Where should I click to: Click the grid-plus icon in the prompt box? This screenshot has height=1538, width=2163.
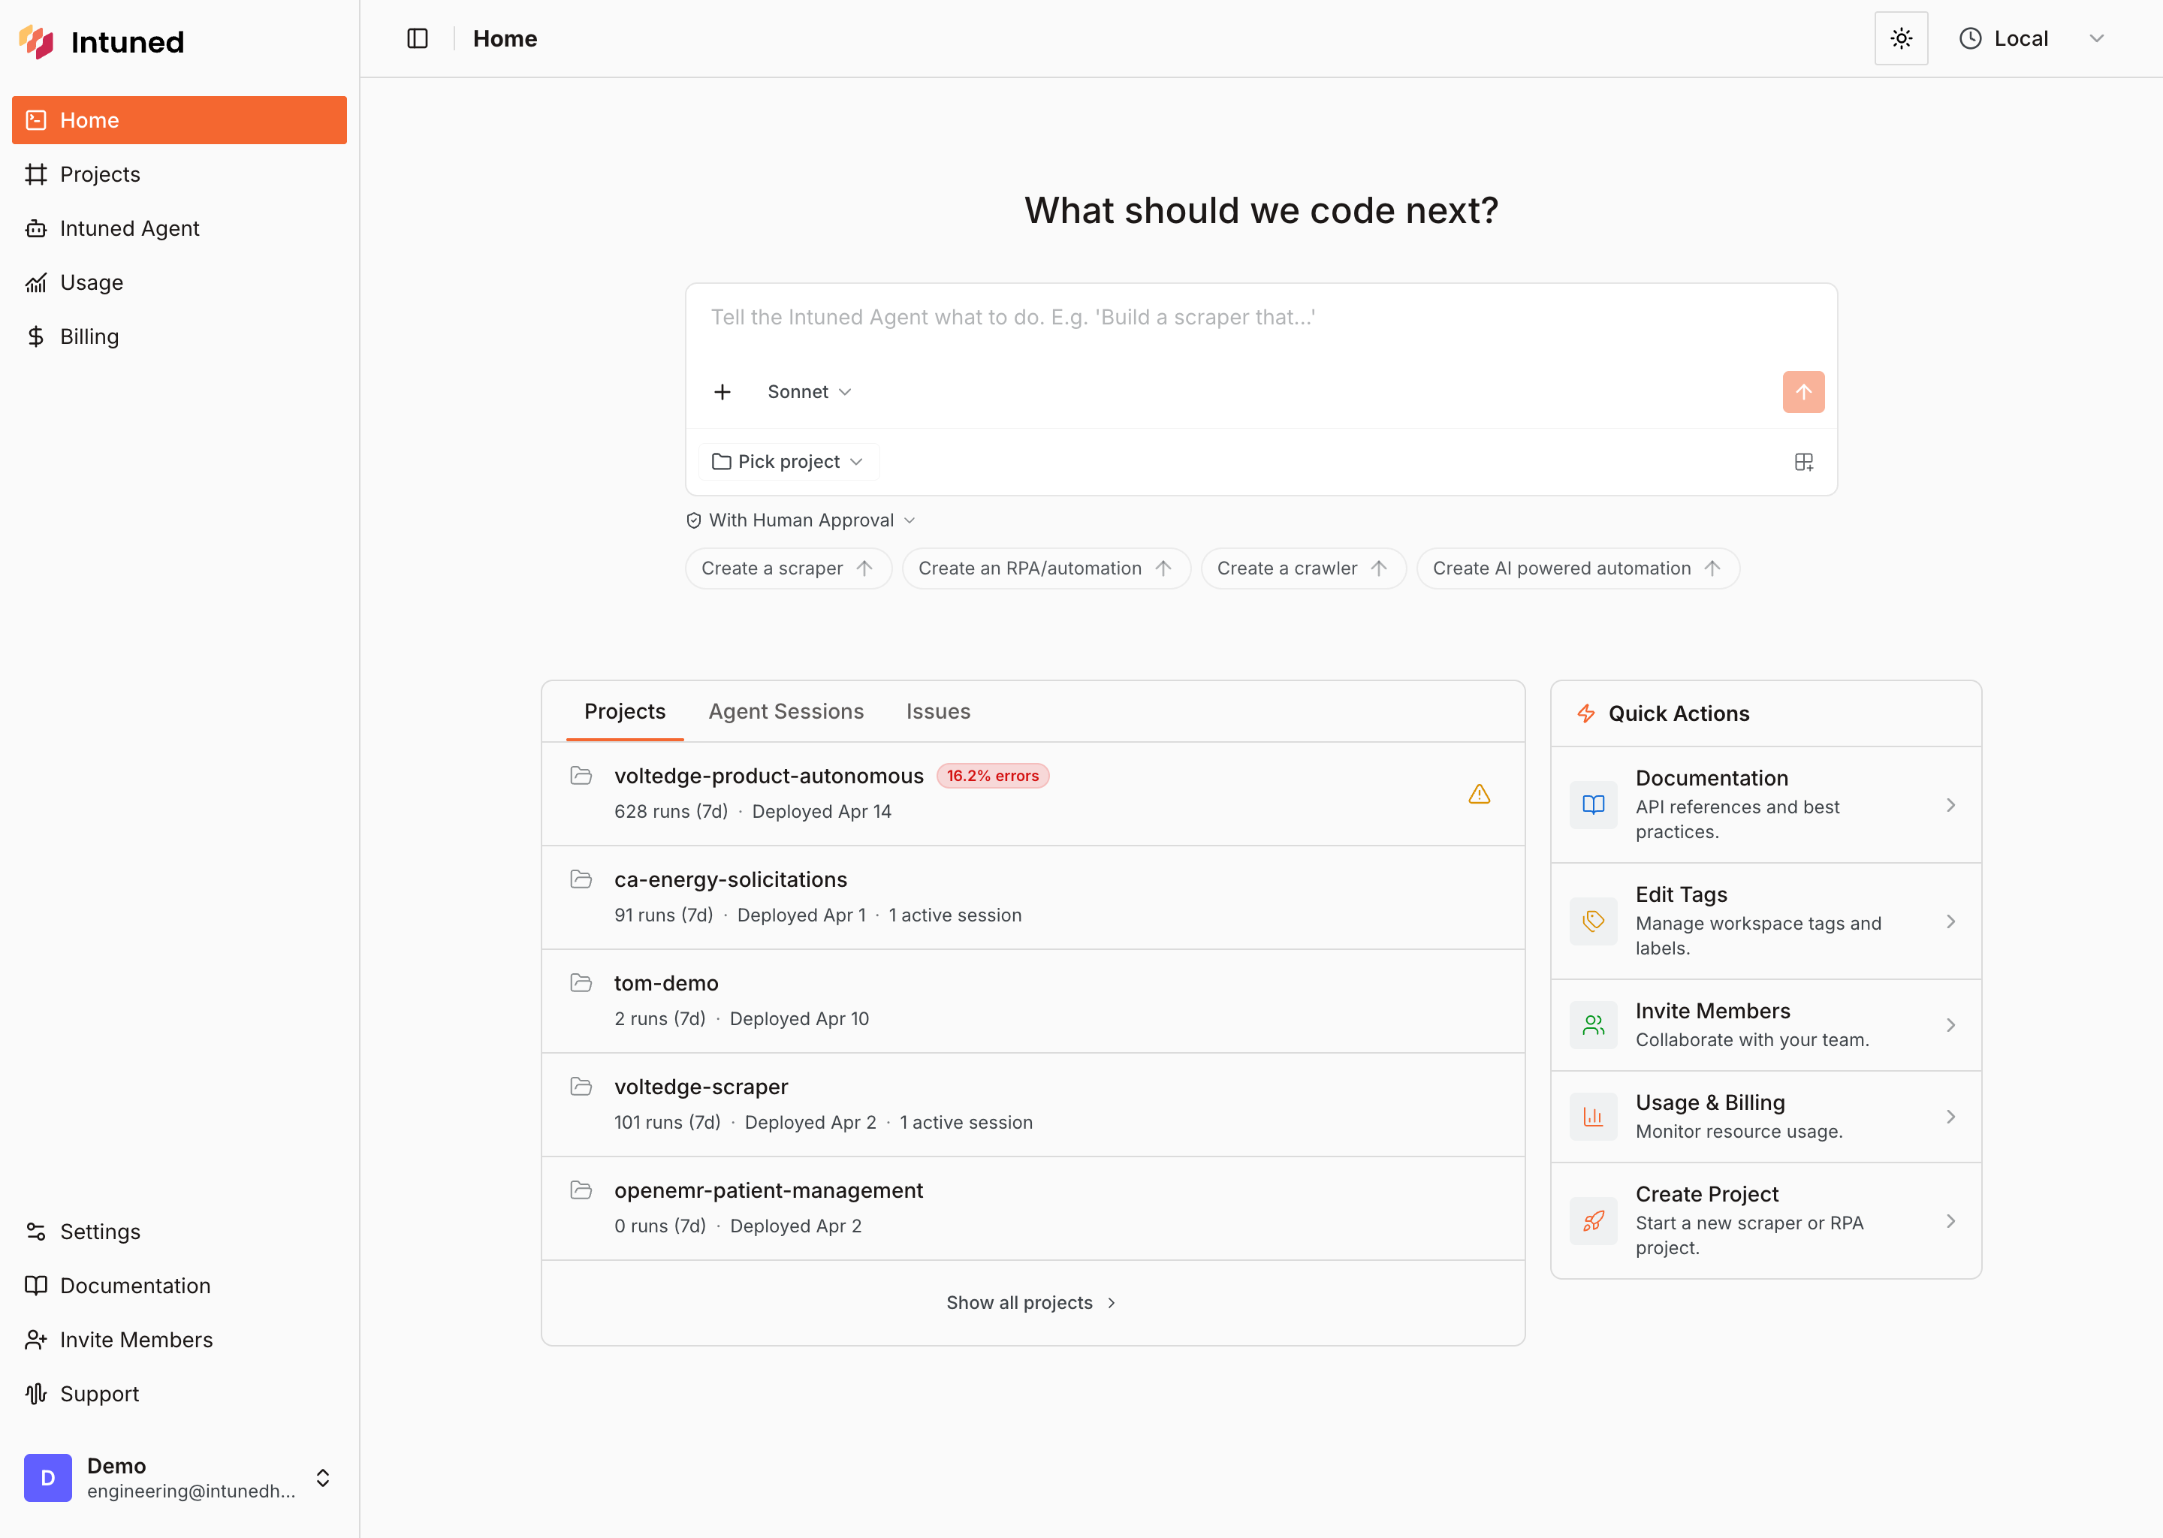[x=1803, y=462]
